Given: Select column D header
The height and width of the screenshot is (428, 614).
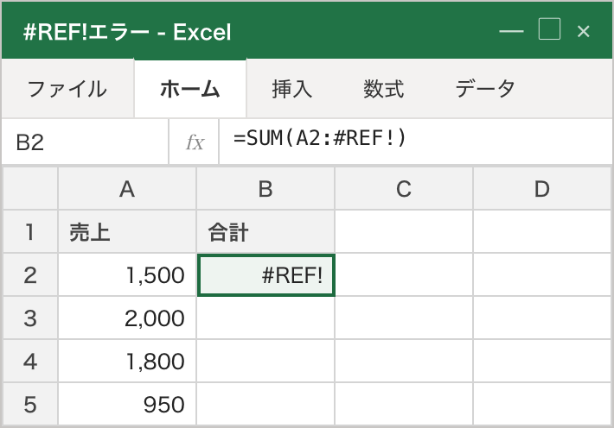Looking at the screenshot, I should click(x=542, y=189).
